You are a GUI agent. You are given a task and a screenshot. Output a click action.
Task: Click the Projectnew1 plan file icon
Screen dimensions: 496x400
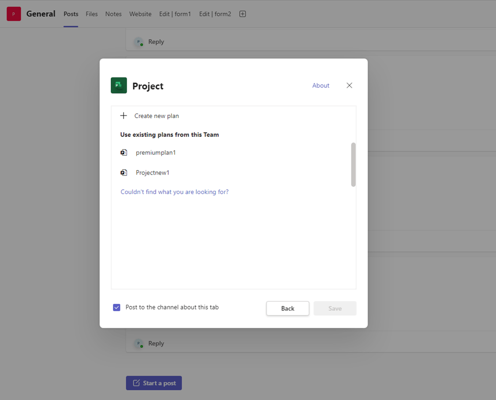click(124, 173)
